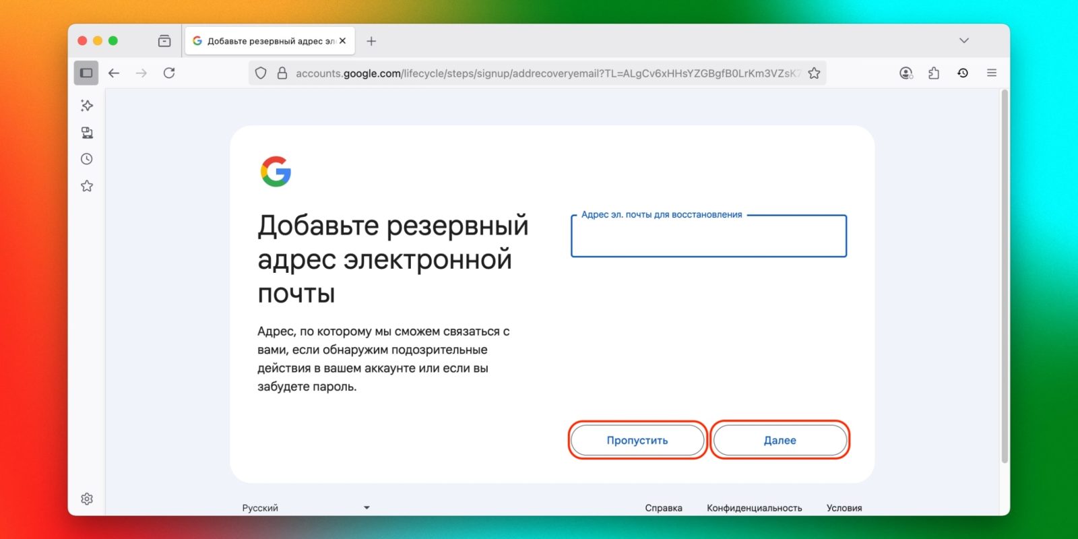Click the Пропустить button

point(637,440)
